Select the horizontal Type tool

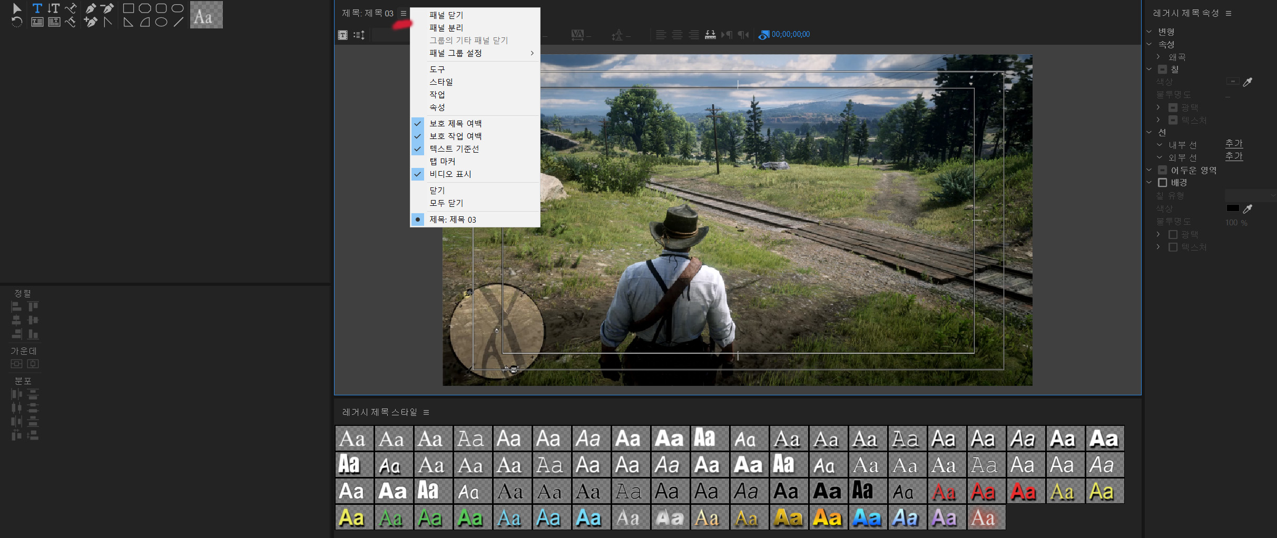point(37,8)
